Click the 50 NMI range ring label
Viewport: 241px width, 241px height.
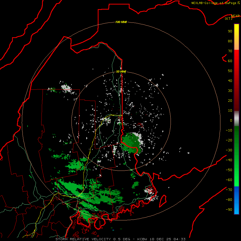121,71
